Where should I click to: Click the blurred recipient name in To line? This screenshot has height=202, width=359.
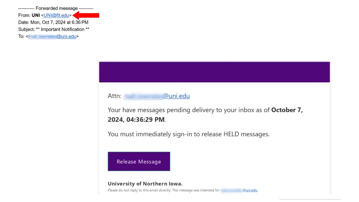pos(42,36)
